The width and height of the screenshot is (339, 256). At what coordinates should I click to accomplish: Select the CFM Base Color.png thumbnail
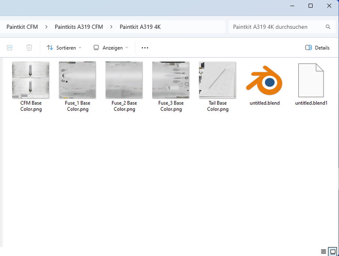point(31,80)
